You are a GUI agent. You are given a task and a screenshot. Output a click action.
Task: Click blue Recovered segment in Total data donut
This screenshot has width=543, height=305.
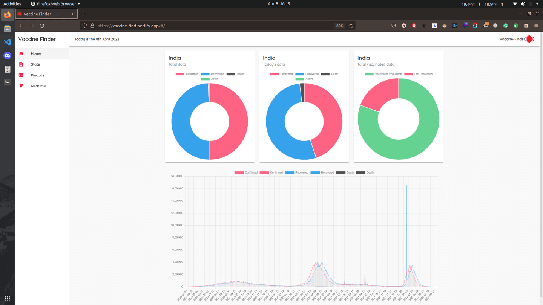click(181, 121)
